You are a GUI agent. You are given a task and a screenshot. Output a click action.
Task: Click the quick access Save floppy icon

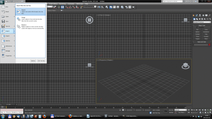tap(12, 1)
